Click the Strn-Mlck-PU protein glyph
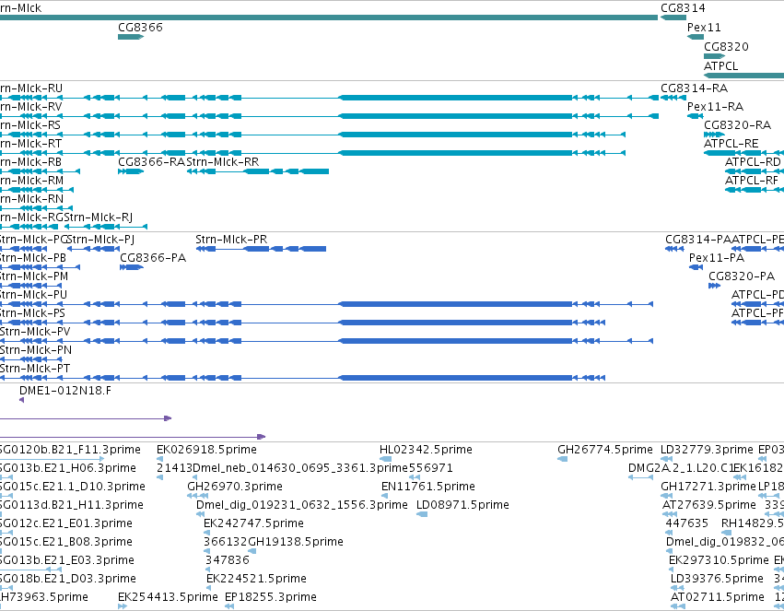Viewport: 784px width, 611px height. pos(326,304)
